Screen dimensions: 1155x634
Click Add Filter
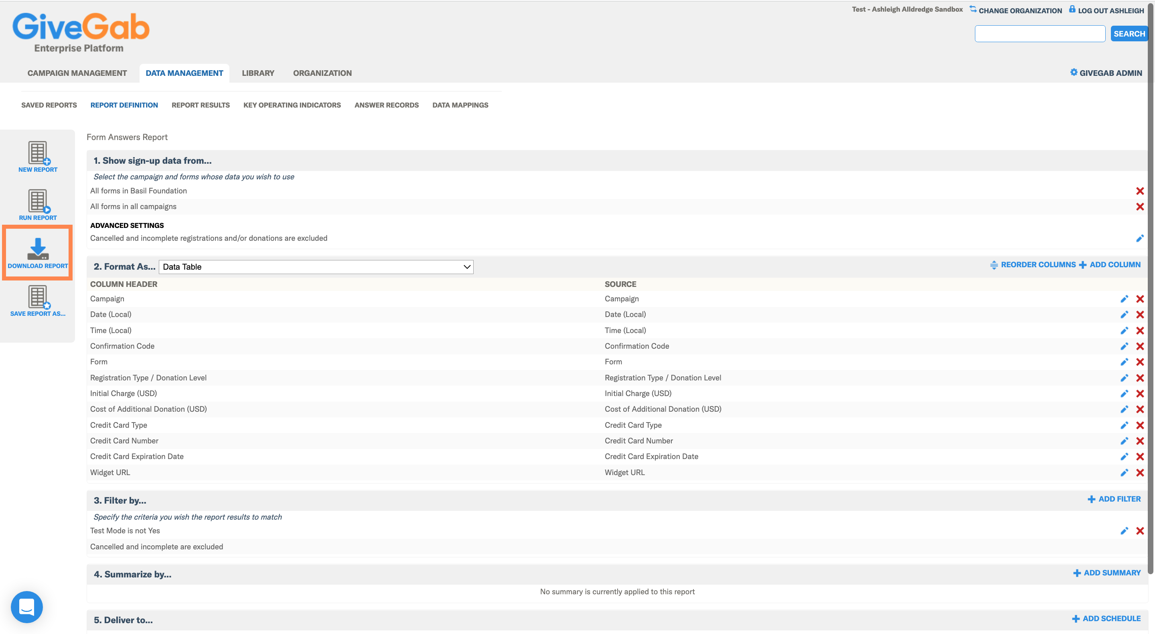click(x=1114, y=499)
